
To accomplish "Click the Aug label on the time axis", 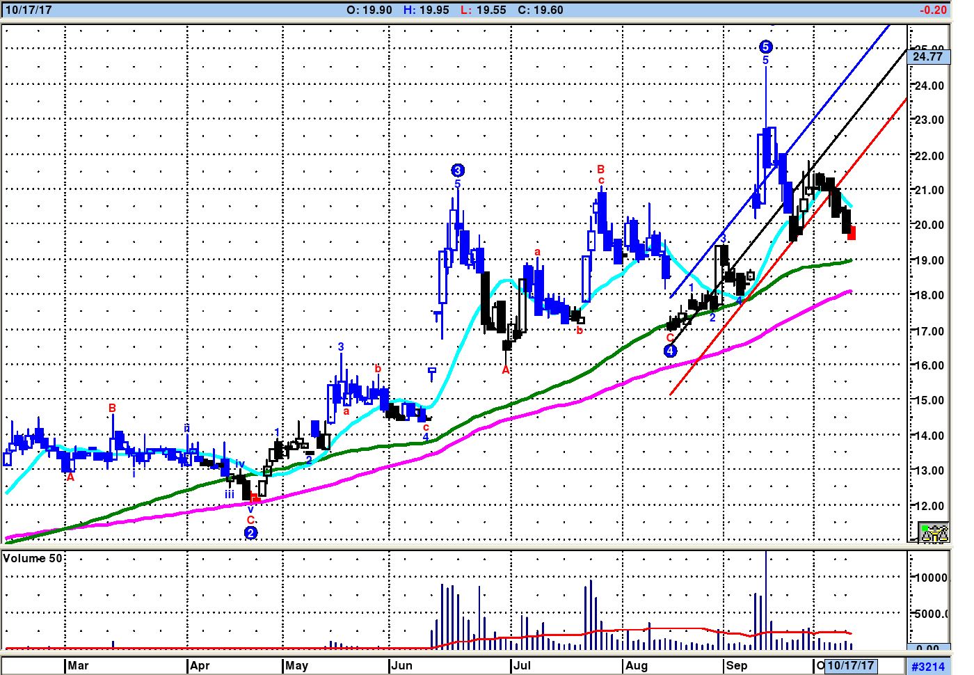I will [636, 666].
